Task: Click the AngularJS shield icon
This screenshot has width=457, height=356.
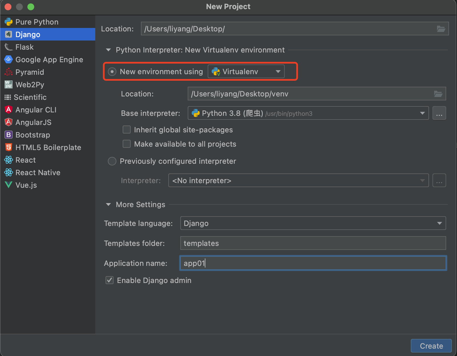Action: pyautogui.click(x=9, y=122)
